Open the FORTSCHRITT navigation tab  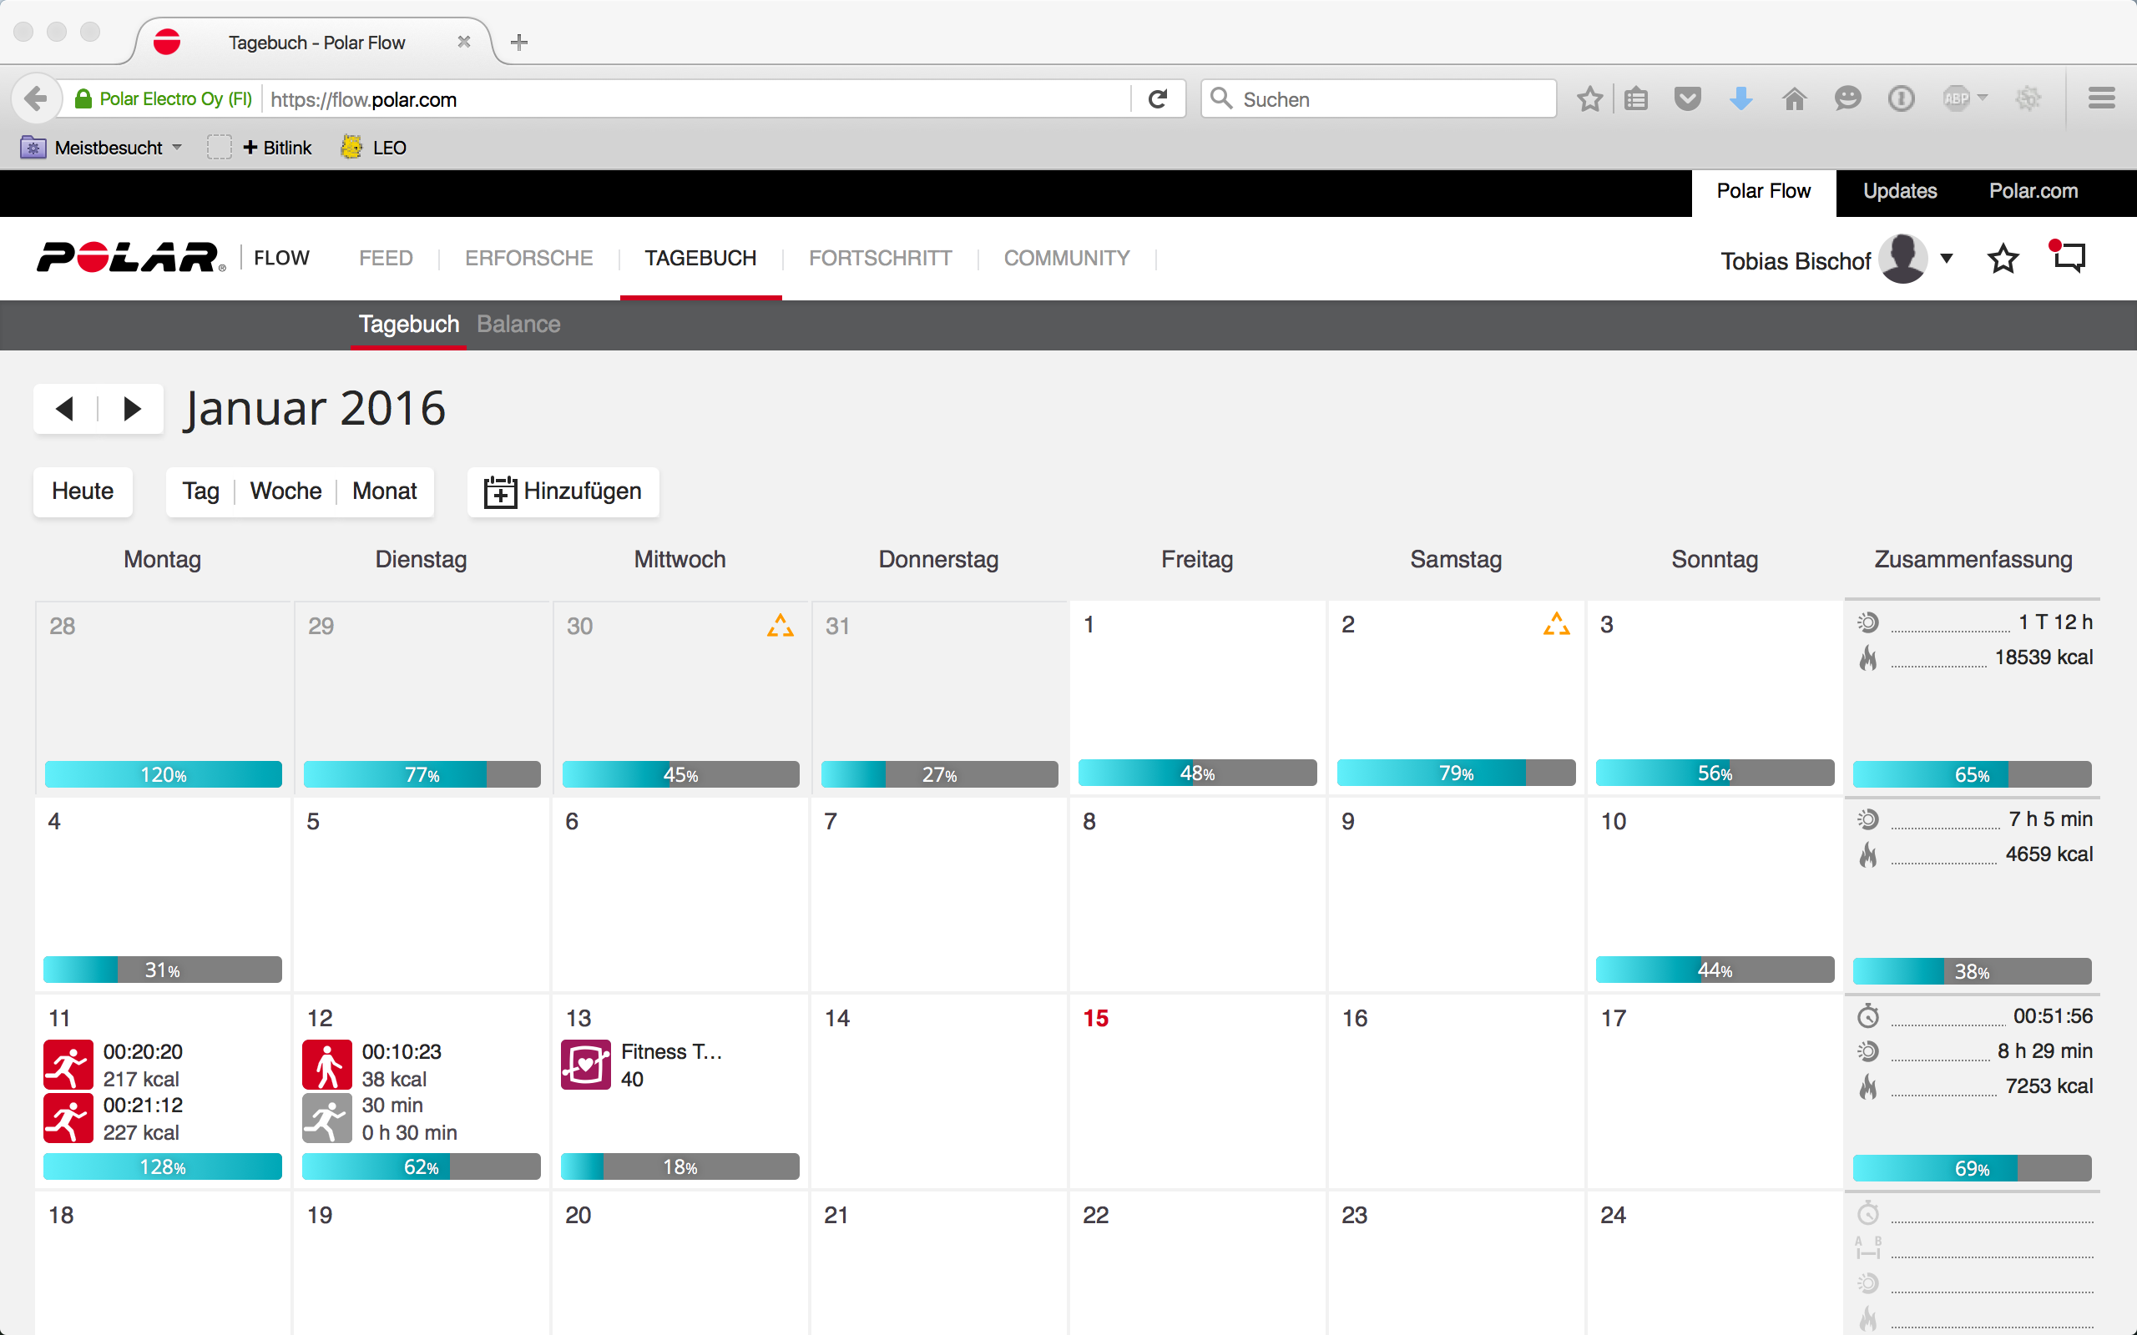pos(880,258)
